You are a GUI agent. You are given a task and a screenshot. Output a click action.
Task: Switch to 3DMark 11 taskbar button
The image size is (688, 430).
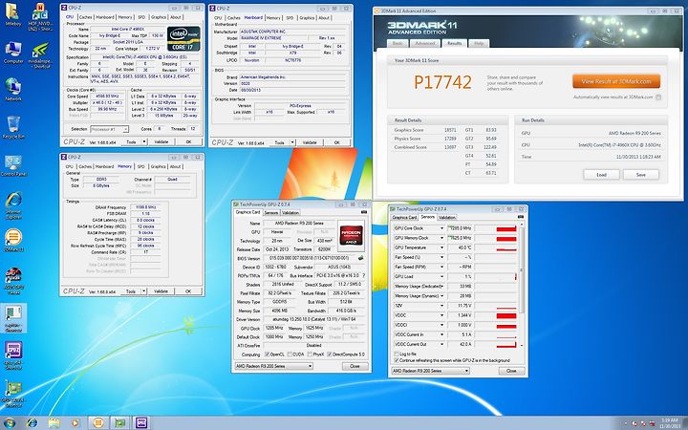pyautogui.click(x=98, y=423)
